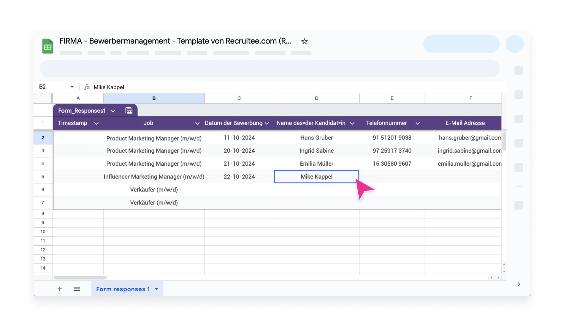Open the Datum der Bewerbung column filter
564x326 pixels.
pos(267,123)
